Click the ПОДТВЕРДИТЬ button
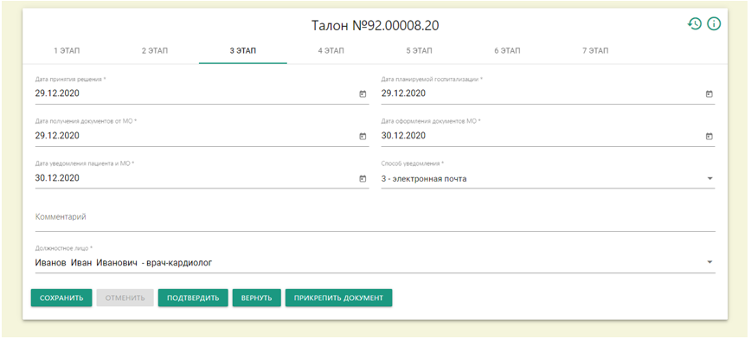 (x=193, y=297)
